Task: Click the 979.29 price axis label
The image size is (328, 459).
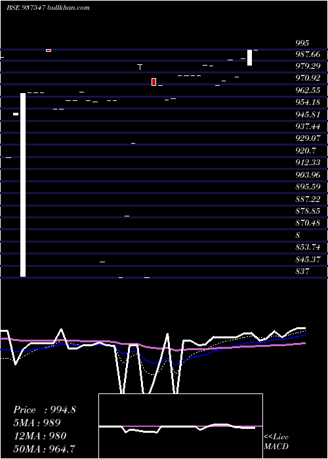Action: 308,66
